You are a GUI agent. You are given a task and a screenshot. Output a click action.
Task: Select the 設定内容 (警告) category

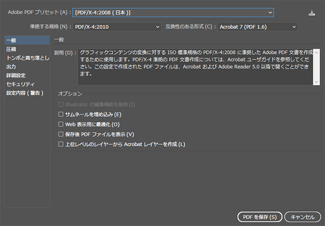coord(27,93)
